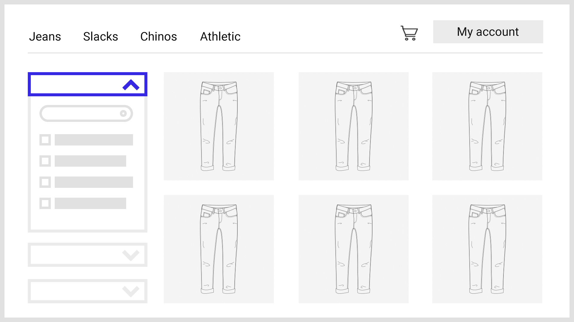Expand the bottom collapsed filter panel
This screenshot has height=322, width=574.
coord(88,291)
